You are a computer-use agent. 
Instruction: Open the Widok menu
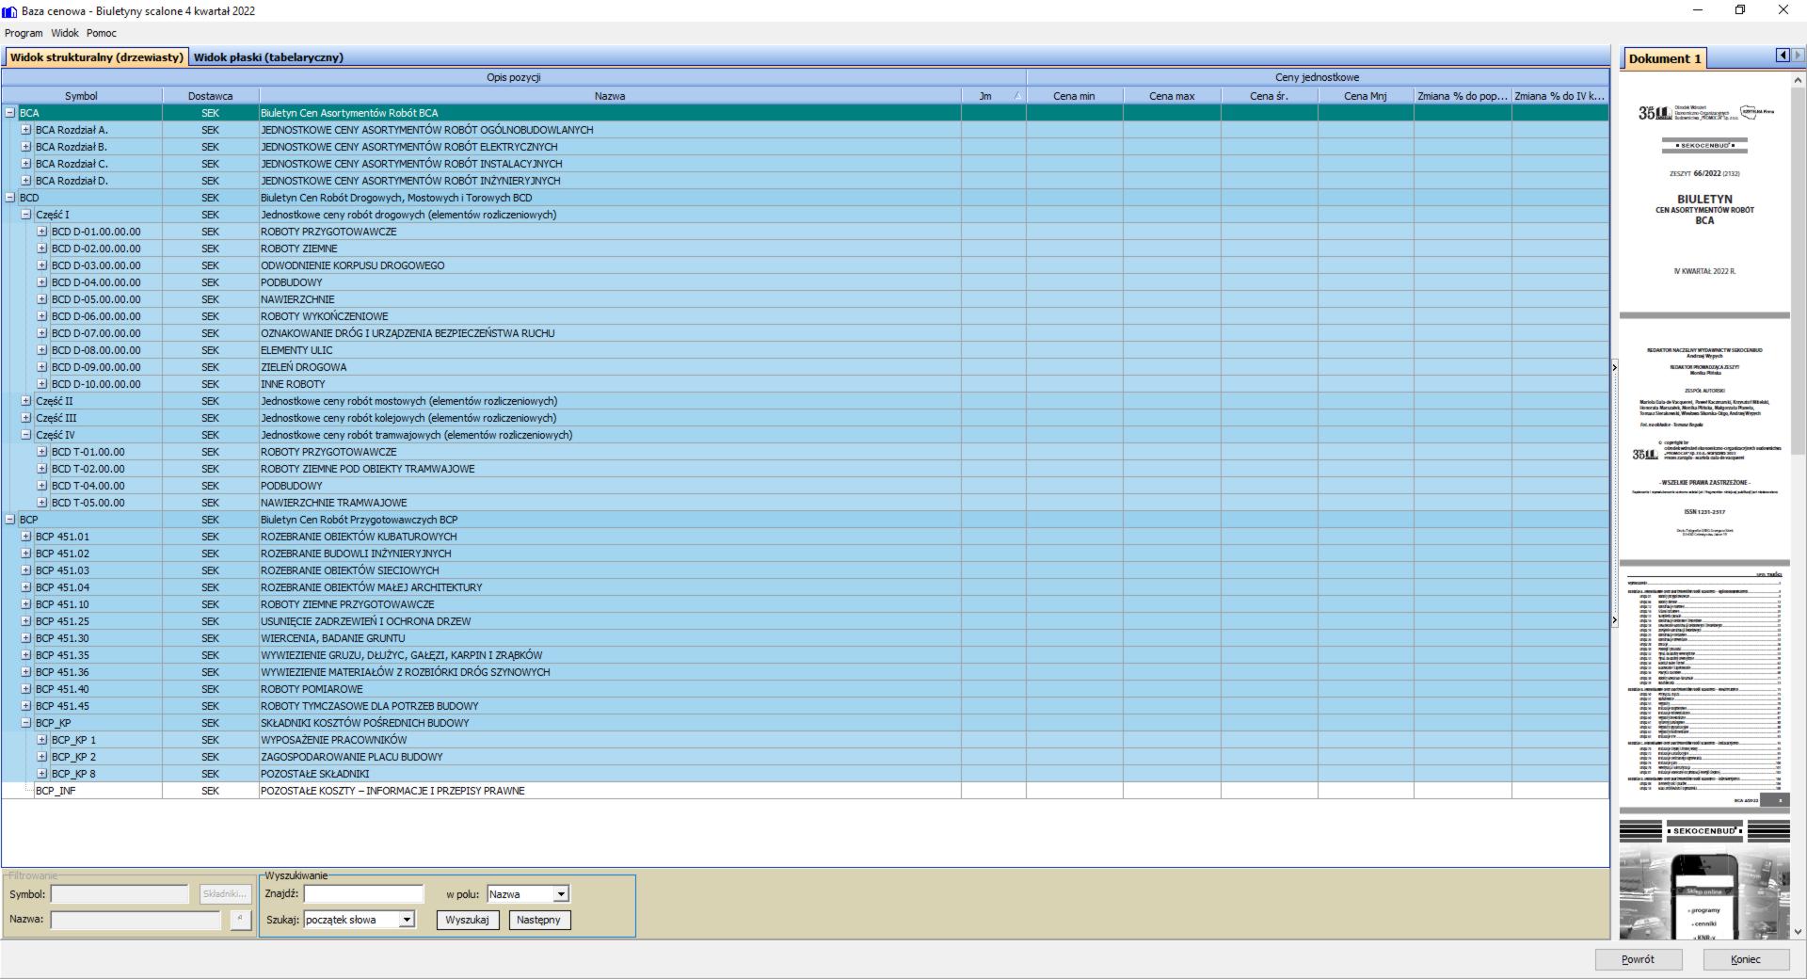pos(65,33)
